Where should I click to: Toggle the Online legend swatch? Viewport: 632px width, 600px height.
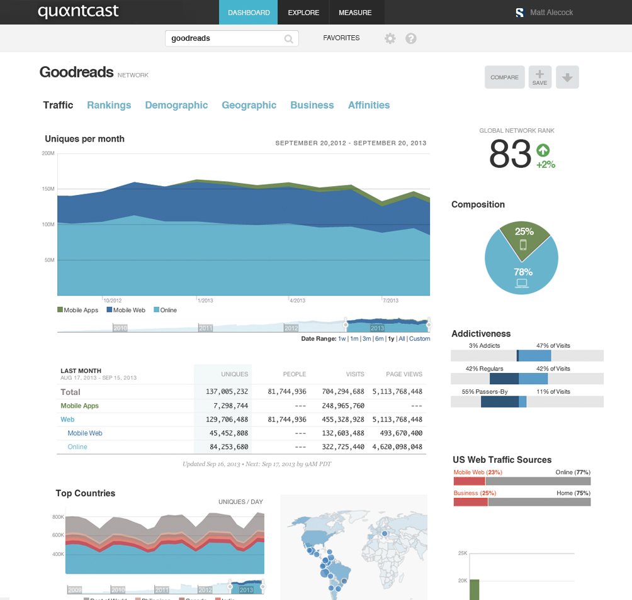click(156, 309)
